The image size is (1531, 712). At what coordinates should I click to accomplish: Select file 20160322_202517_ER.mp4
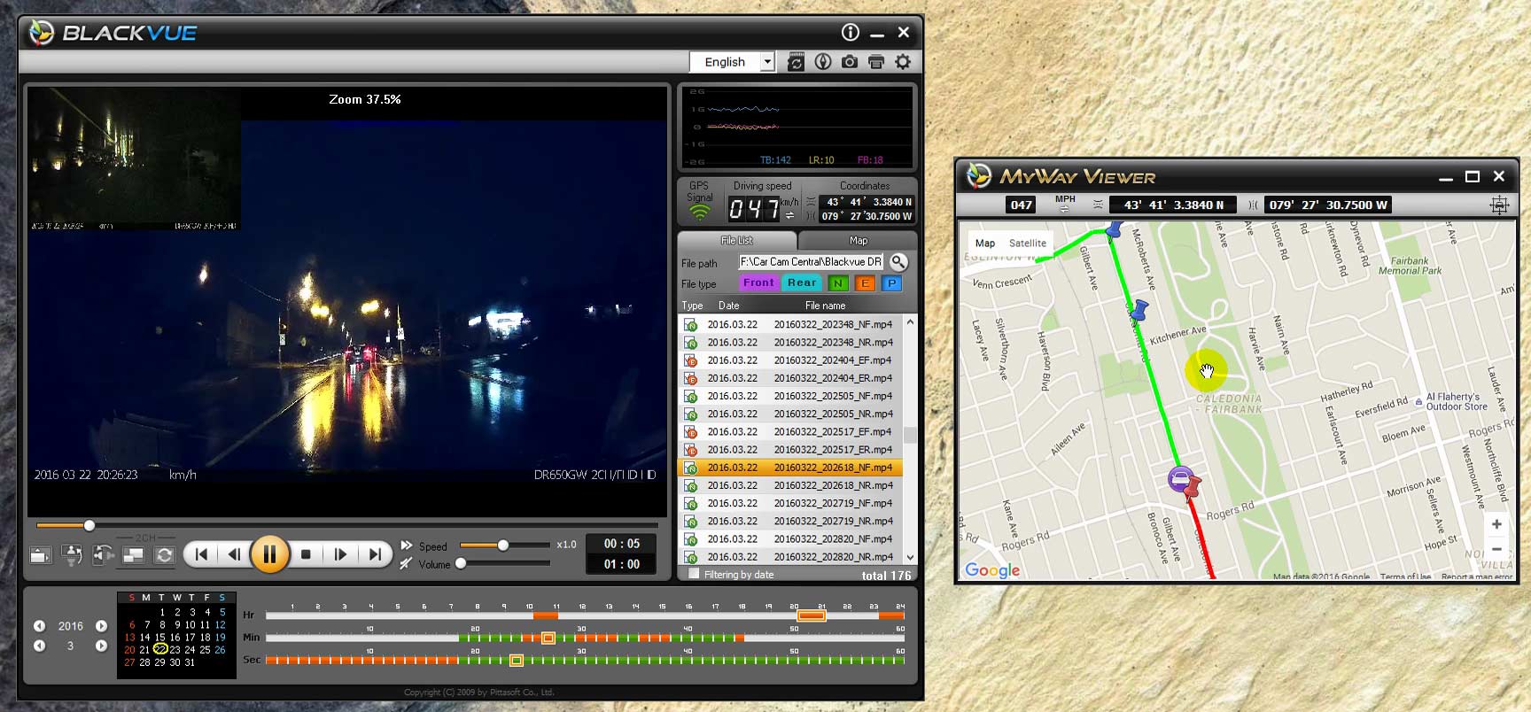(x=789, y=450)
